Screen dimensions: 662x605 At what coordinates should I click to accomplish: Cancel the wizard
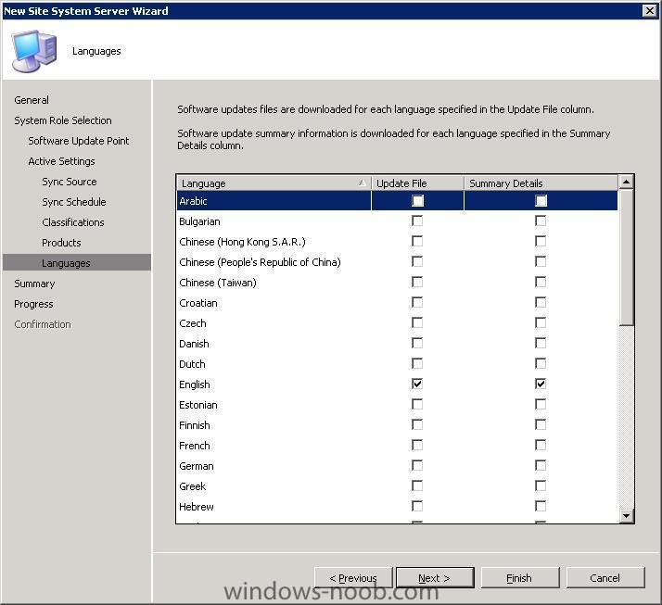605,577
